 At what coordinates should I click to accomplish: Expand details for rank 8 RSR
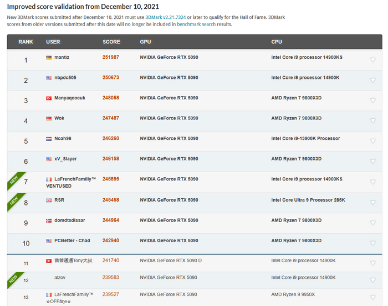click(372, 203)
